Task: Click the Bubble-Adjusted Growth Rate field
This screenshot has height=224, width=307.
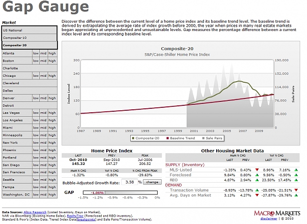Action: pyautogui.click(x=129, y=182)
